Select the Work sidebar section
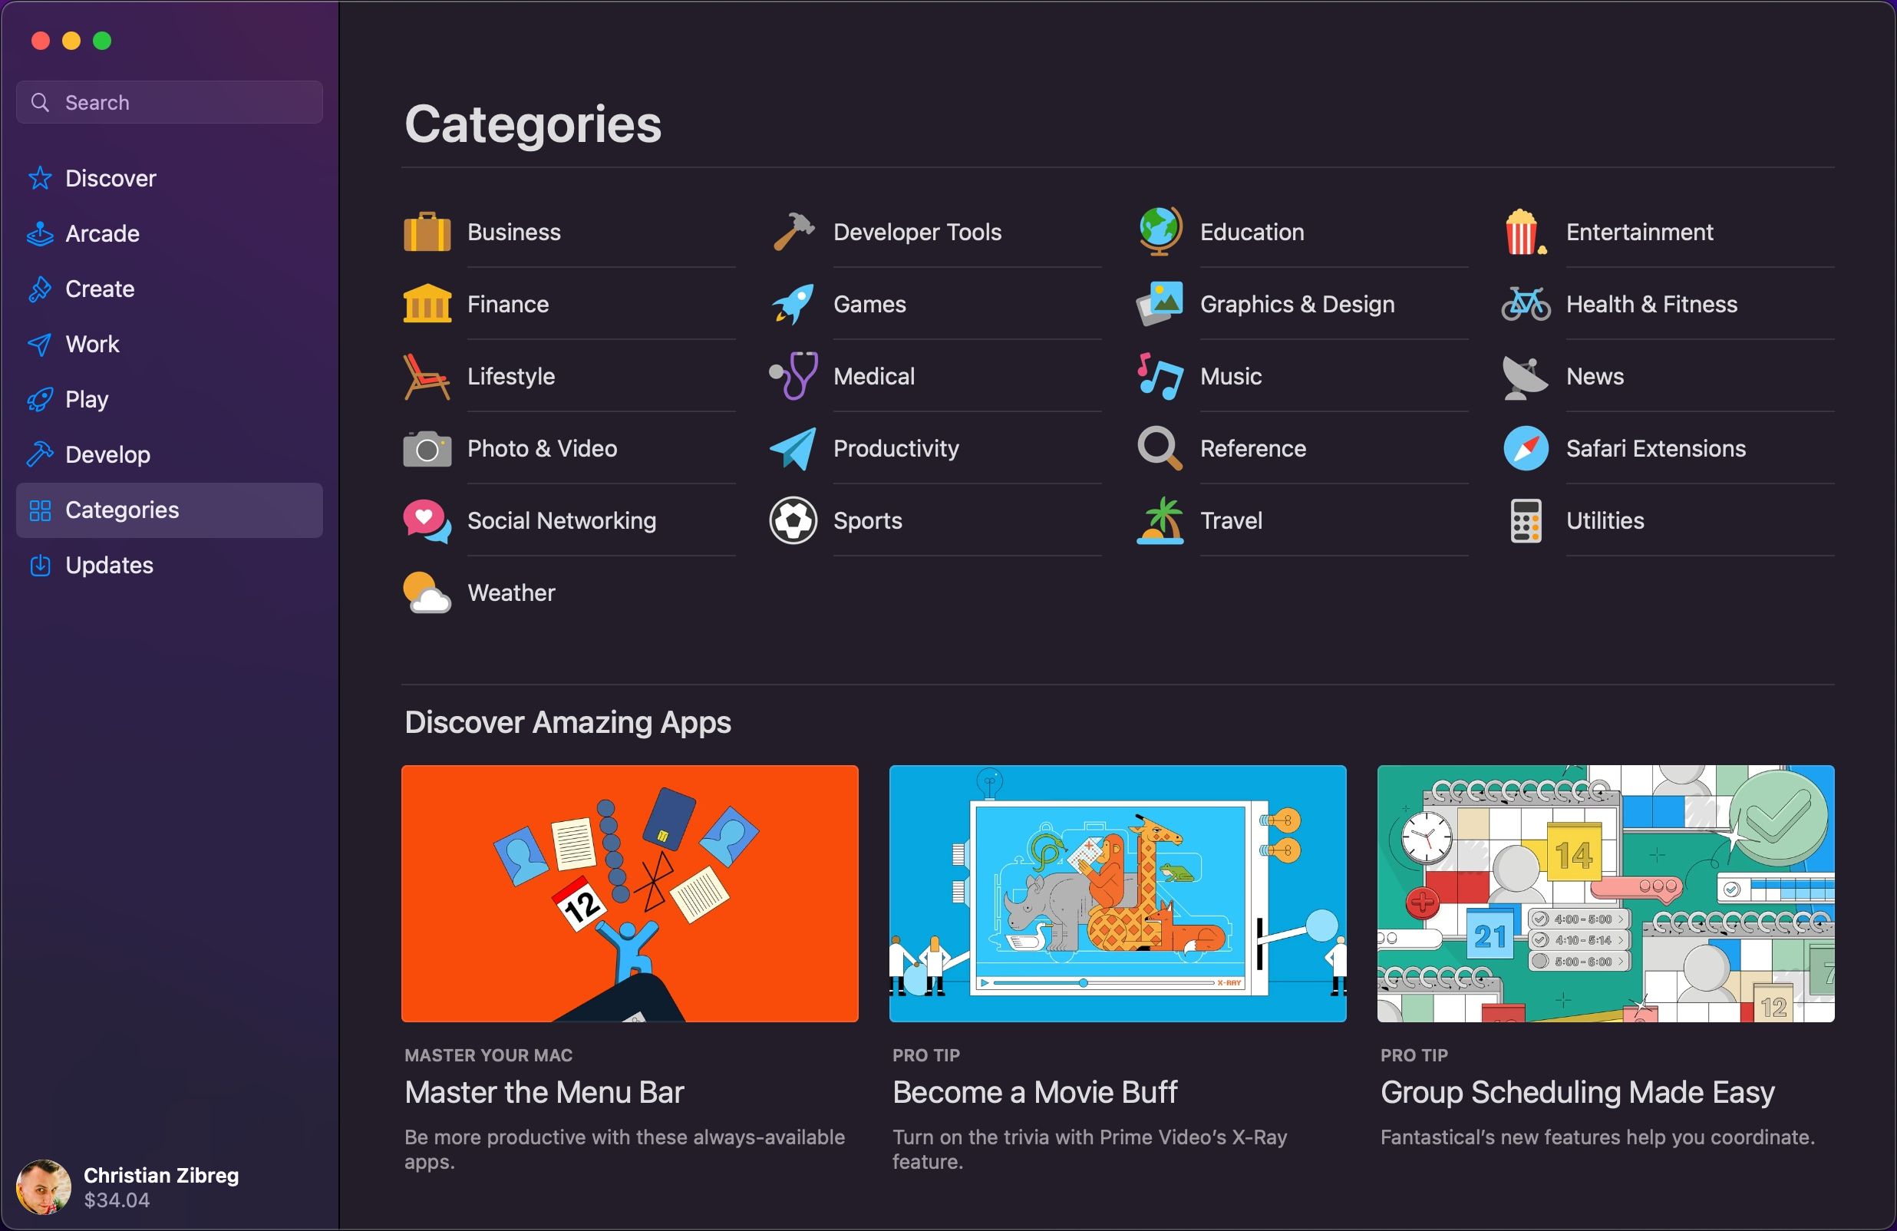The image size is (1897, 1231). (x=93, y=343)
